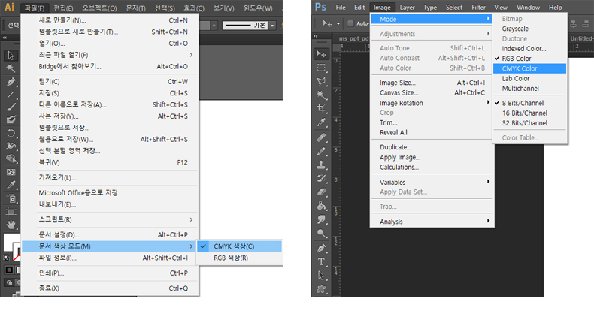
Task: Select the Photoshop Move tool in toolbox
Action: [x=321, y=54]
